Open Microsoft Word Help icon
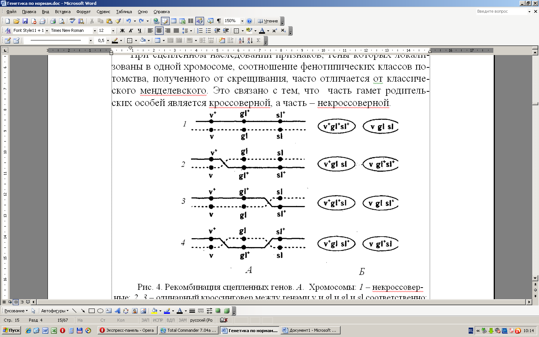 pos(249,21)
